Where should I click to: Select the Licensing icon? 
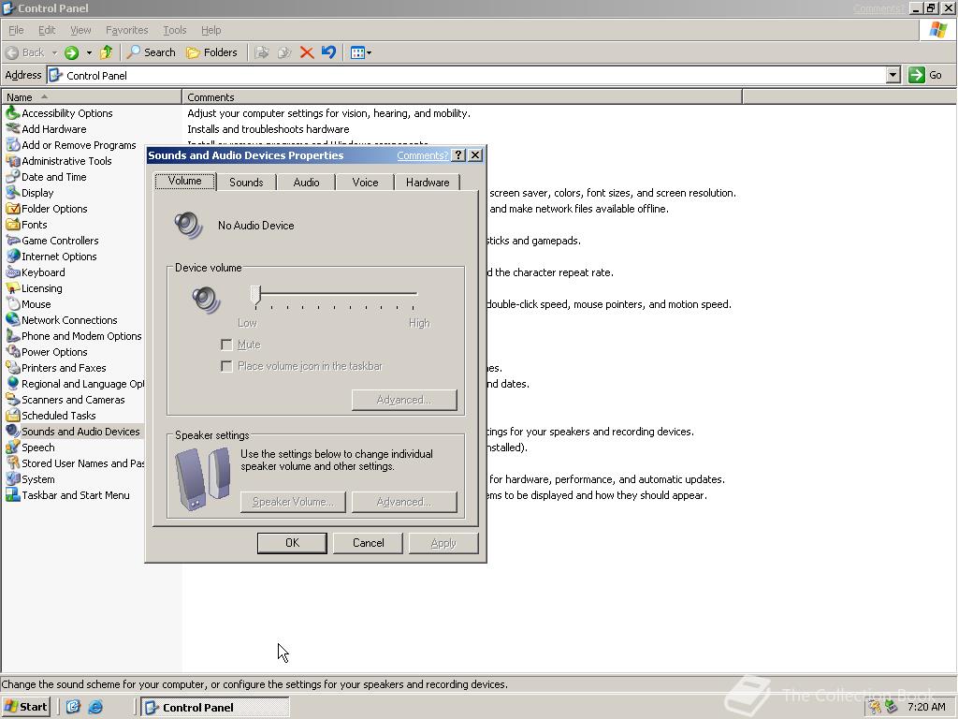pos(13,288)
